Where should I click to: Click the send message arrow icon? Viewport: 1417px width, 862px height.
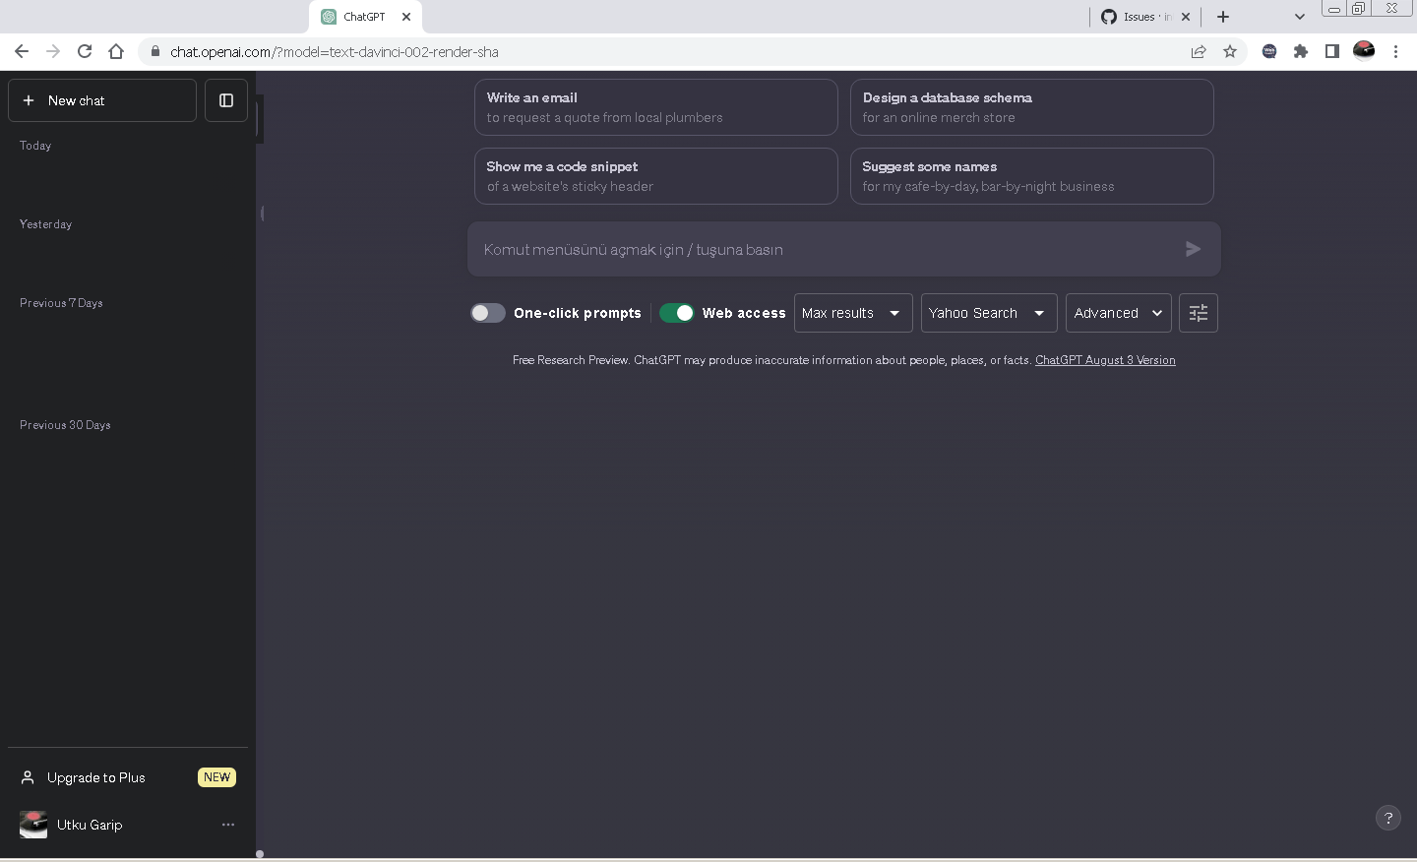[1193, 249]
